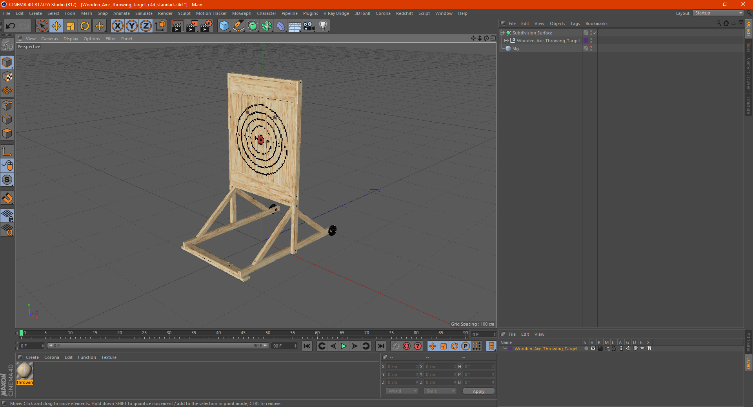Add Subdivision Surface generator icon
Viewport: 753px width, 407px height.
[x=253, y=26]
